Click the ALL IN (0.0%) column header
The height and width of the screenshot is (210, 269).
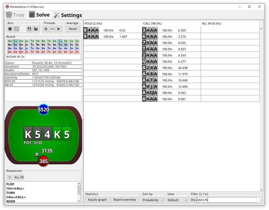click(230, 23)
